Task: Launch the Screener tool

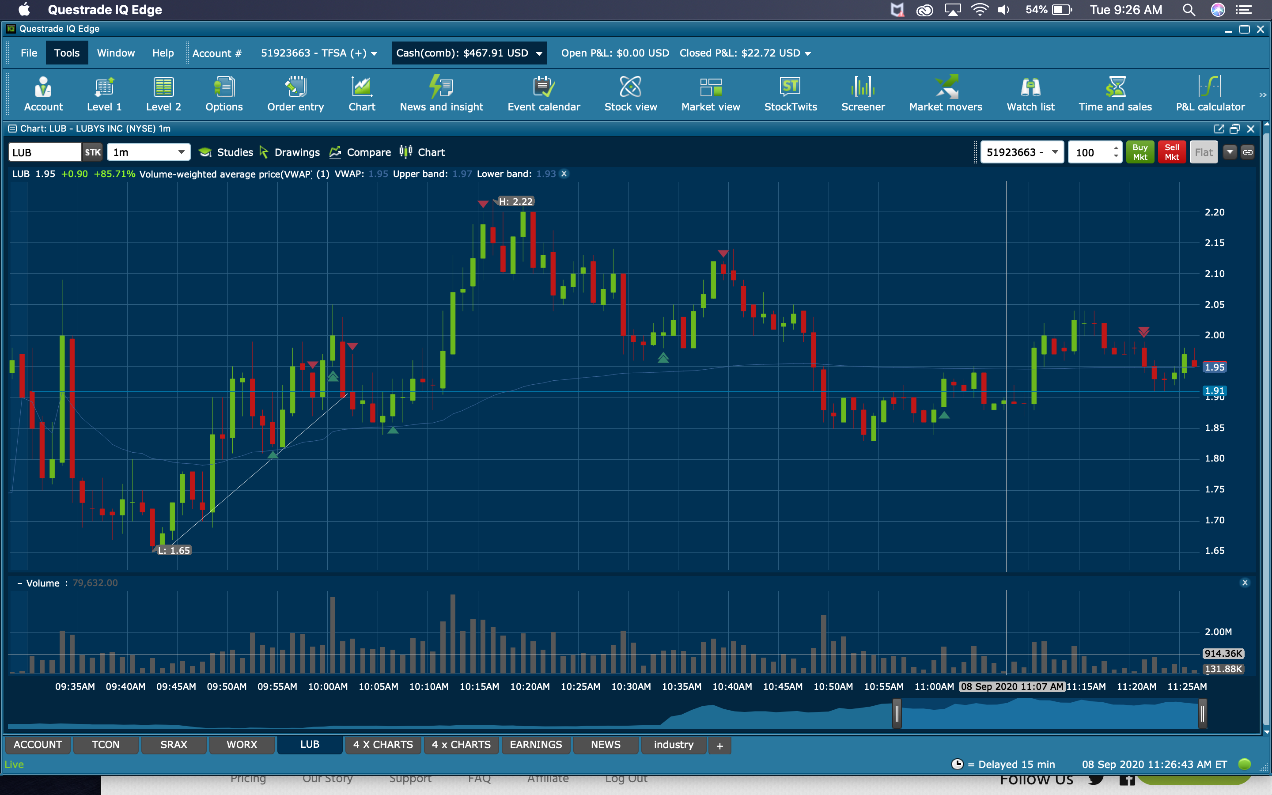Action: [x=863, y=94]
